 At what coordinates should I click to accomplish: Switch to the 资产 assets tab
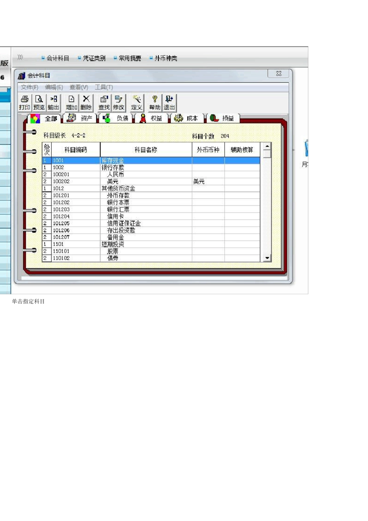point(81,118)
